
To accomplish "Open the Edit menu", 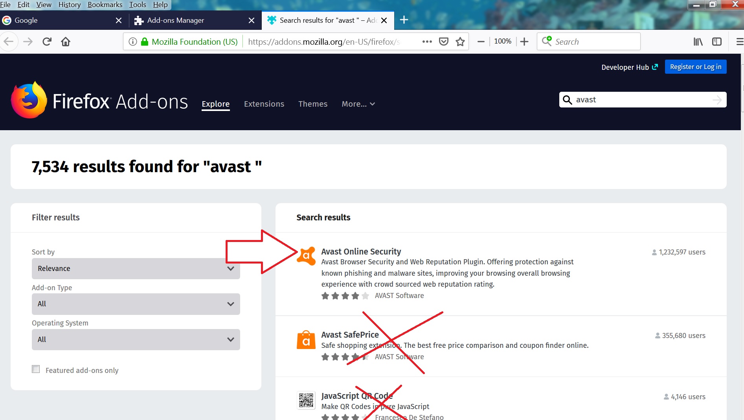I will pos(24,5).
